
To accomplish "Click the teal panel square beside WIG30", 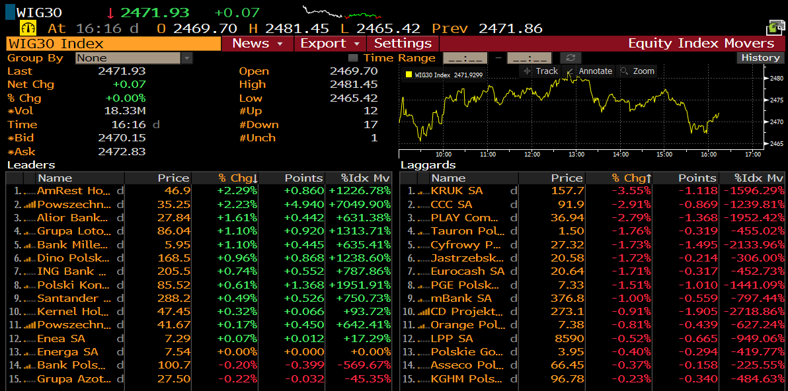I will tap(10, 12).
